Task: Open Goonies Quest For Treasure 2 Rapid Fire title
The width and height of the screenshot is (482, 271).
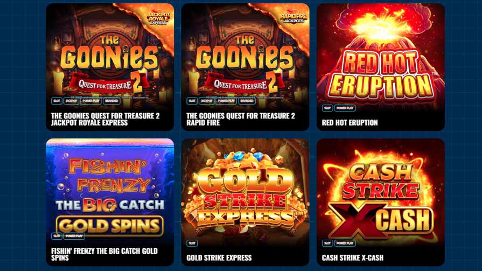Action: (241, 119)
